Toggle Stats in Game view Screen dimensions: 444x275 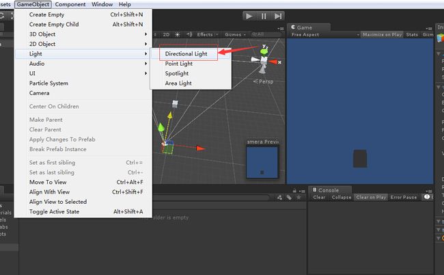412,35
